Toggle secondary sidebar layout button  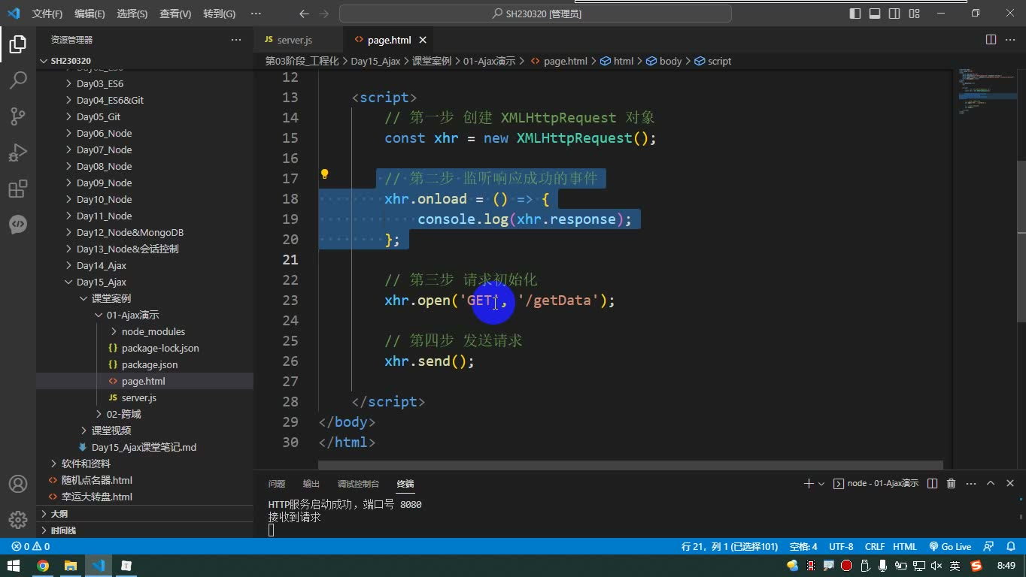894,14
